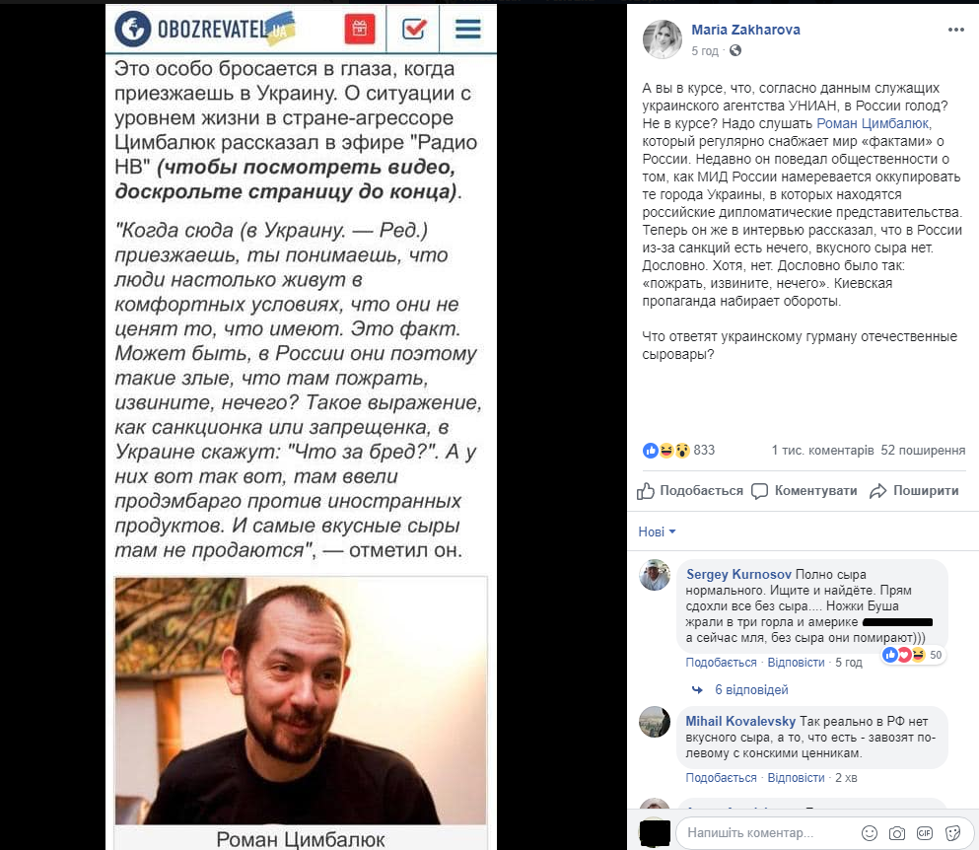Click the emoji smiley icon in comment box
This screenshot has width=979, height=850.
click(870, 832)
